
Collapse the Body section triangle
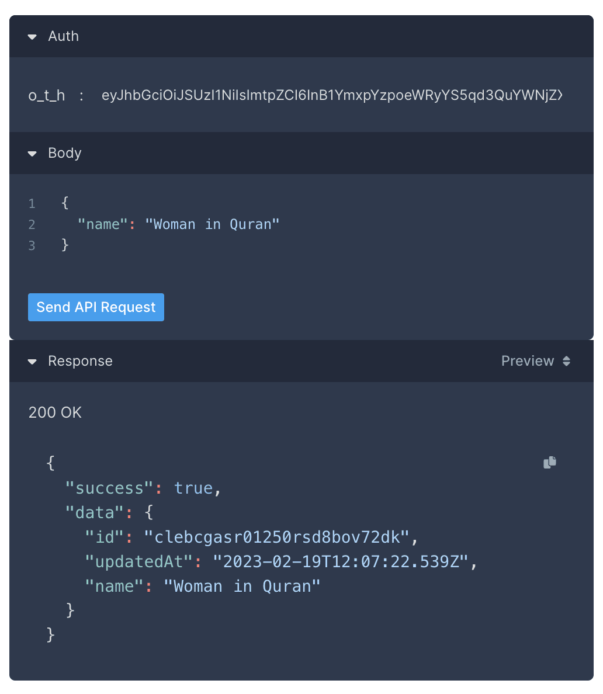[x=32, y=154]
